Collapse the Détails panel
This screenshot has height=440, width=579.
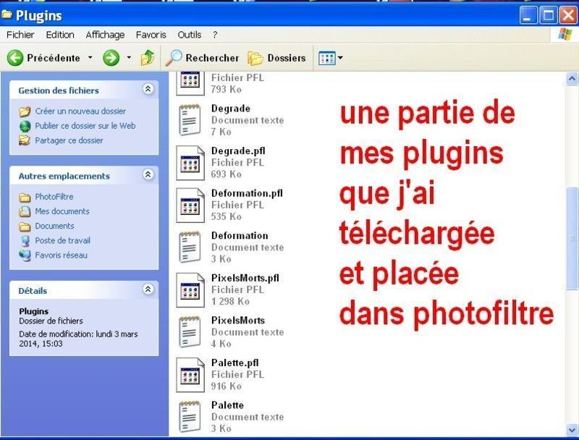[148, 289]
